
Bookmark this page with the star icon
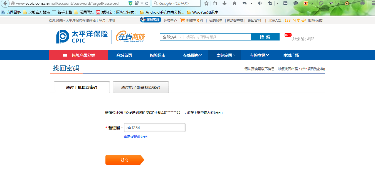click(x=206, y=3)
